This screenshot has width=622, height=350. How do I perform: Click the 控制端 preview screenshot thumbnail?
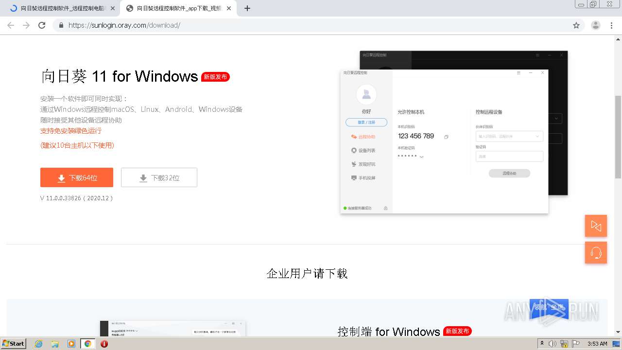[173, 328]
